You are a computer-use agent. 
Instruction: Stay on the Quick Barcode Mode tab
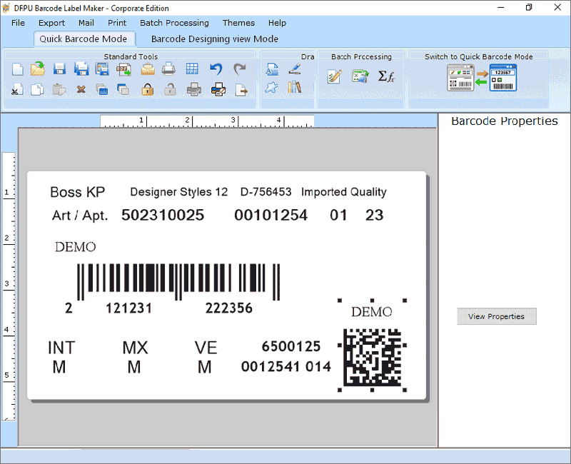pyautogui.click(x=84, y=39)
